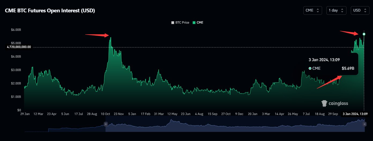Click the highlighted data point marker at chart peak

coord(364,34)
